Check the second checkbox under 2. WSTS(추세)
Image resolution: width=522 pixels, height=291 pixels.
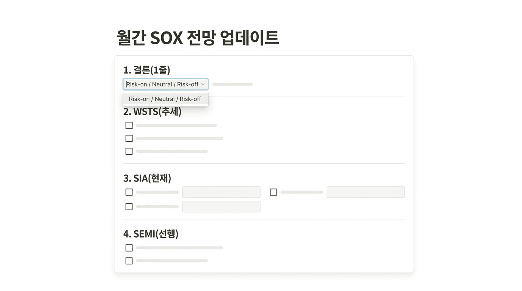pos(129,138)
